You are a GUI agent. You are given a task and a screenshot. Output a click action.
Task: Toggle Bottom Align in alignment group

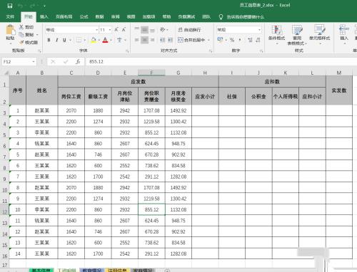click(x=152, y=30)
